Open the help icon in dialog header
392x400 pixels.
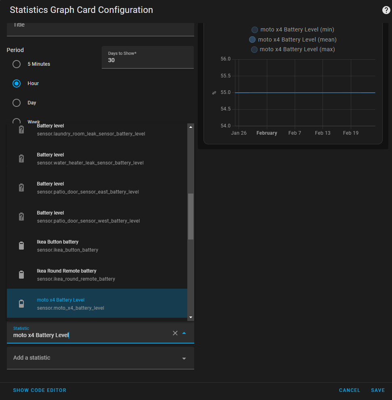(x=386, y=10)
